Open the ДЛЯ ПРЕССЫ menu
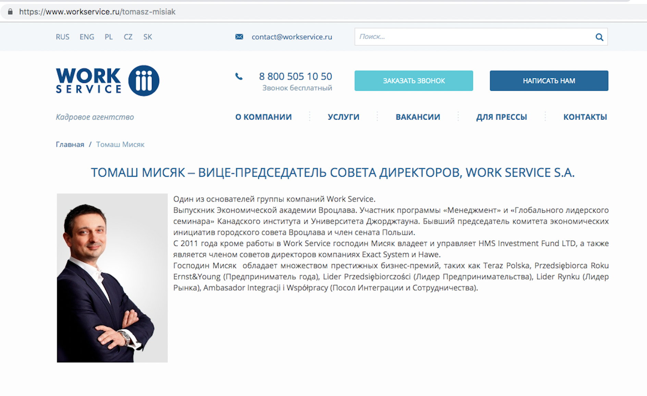The width and height of the screenshot is (647, 396). (x=501, y=117)
